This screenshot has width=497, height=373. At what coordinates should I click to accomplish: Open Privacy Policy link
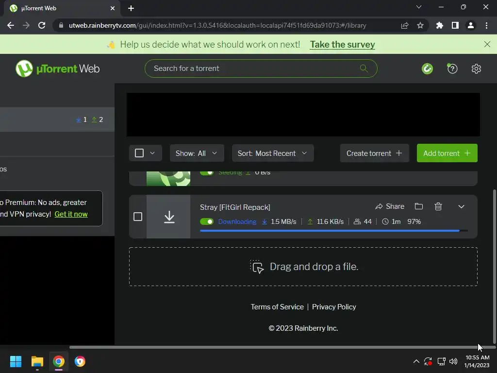334,307
